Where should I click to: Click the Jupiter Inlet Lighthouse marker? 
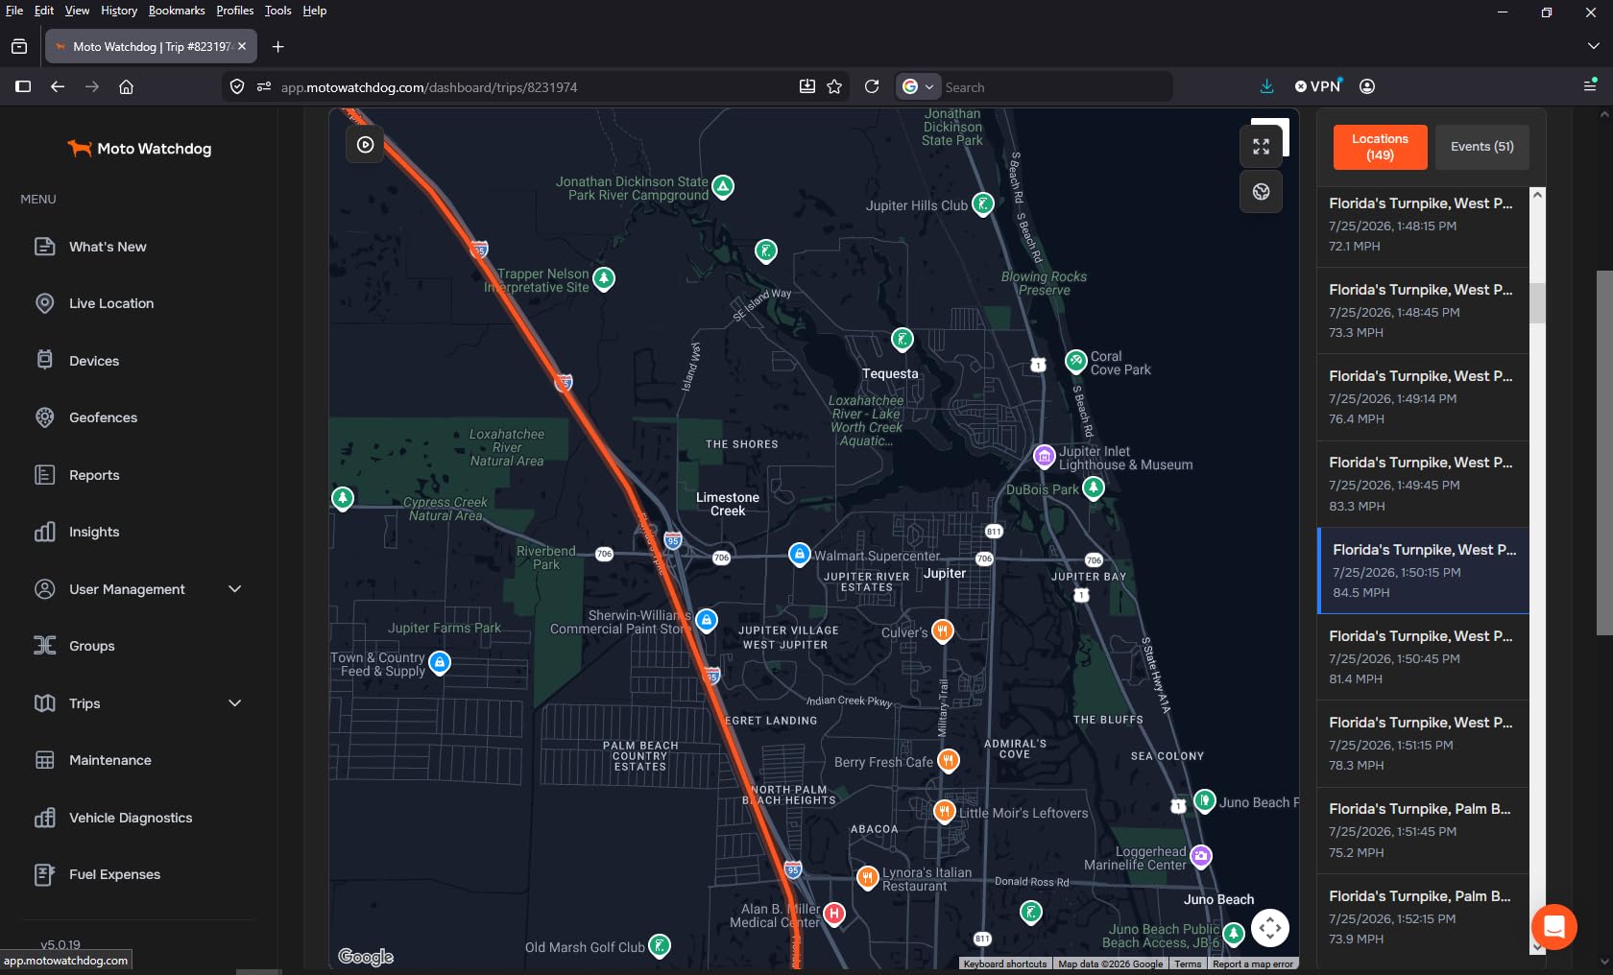(1044, 456)
